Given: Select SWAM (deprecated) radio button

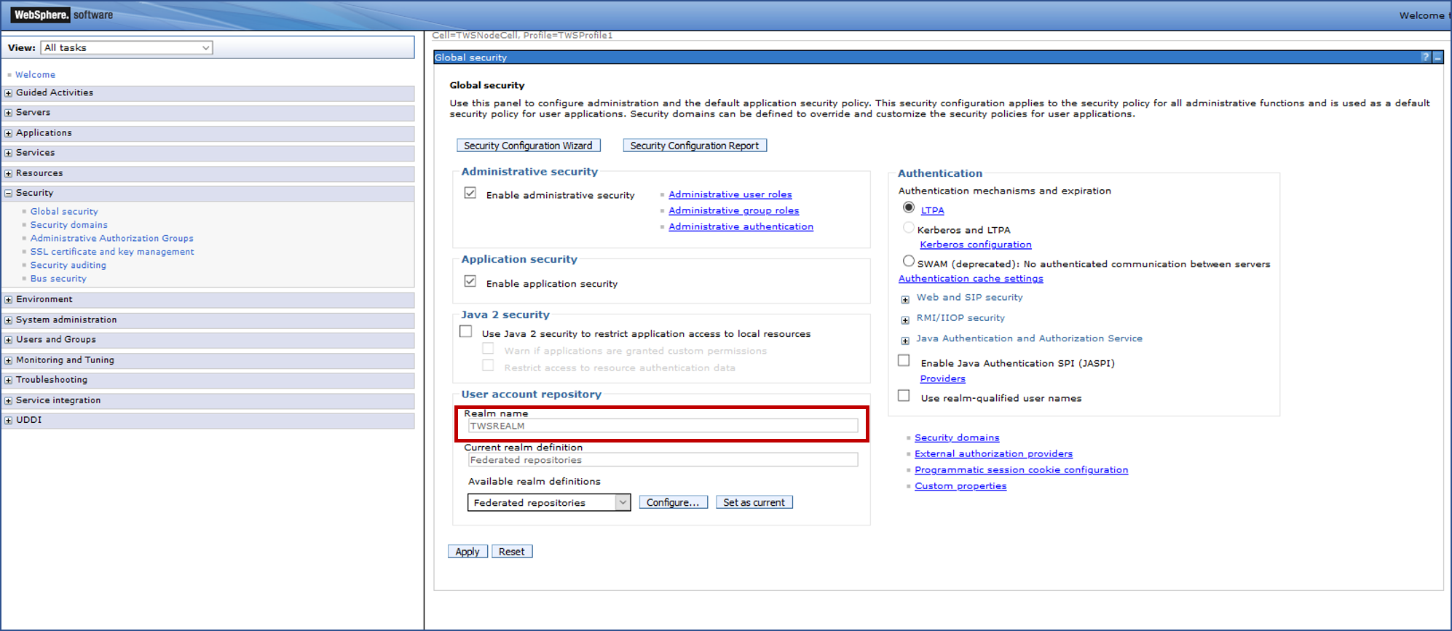Looking at the screenshot, I should pos(909,261).
